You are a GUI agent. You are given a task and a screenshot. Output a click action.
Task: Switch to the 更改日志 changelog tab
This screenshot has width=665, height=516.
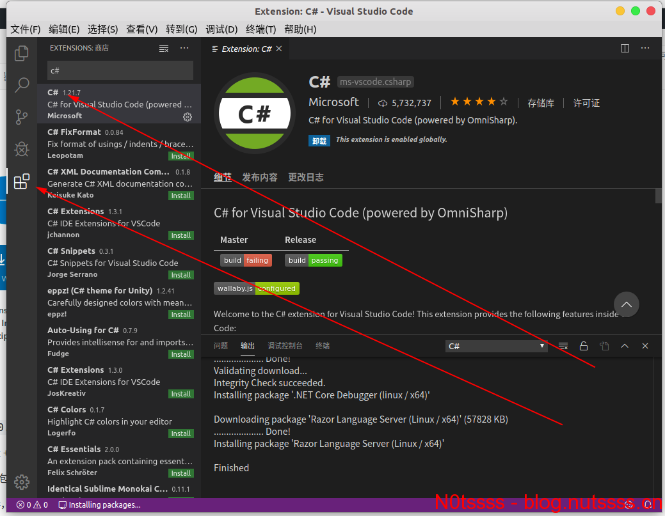pyautogui.click(x=306, y=177)
